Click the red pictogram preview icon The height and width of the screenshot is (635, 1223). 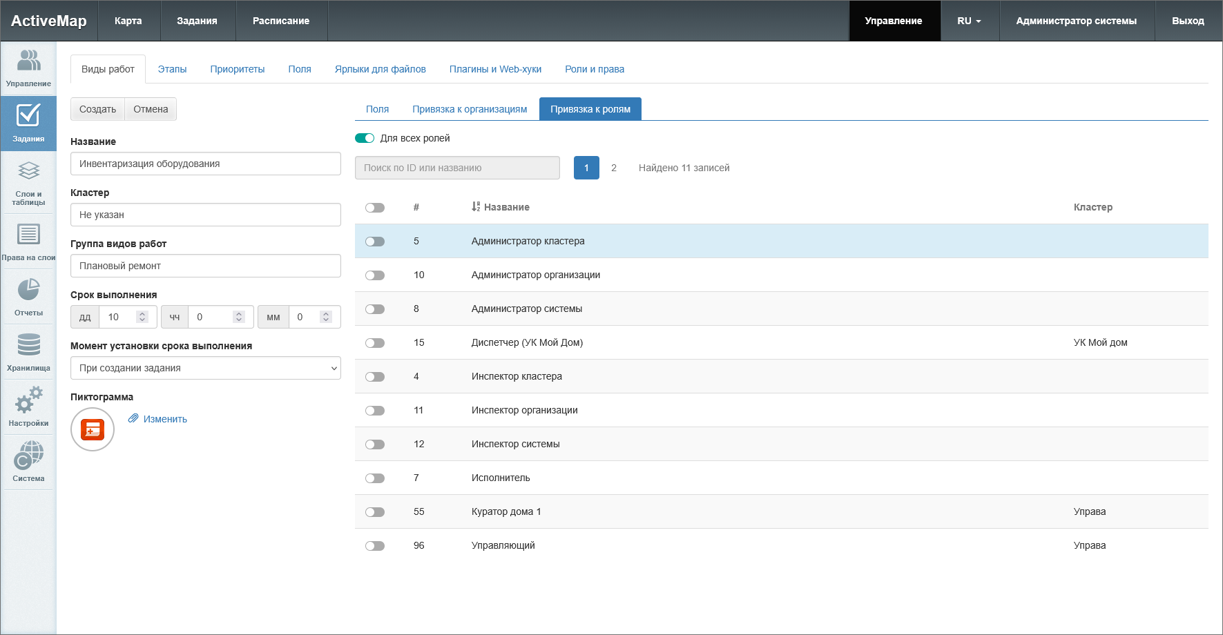pyautogui.click(x=93, y=429)
